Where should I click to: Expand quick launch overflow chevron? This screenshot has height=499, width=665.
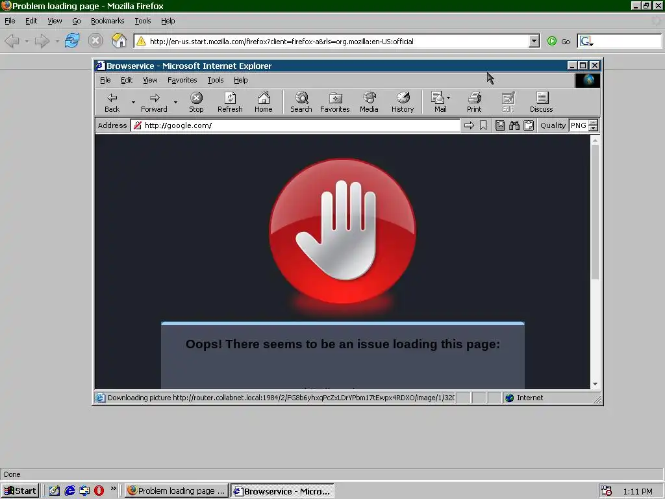(x=113, y=489)
